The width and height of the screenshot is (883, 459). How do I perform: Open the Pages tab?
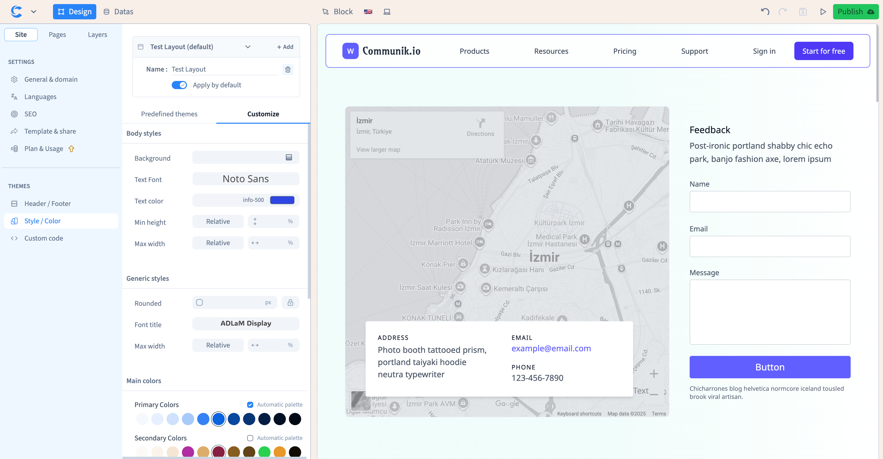[57, 35]
